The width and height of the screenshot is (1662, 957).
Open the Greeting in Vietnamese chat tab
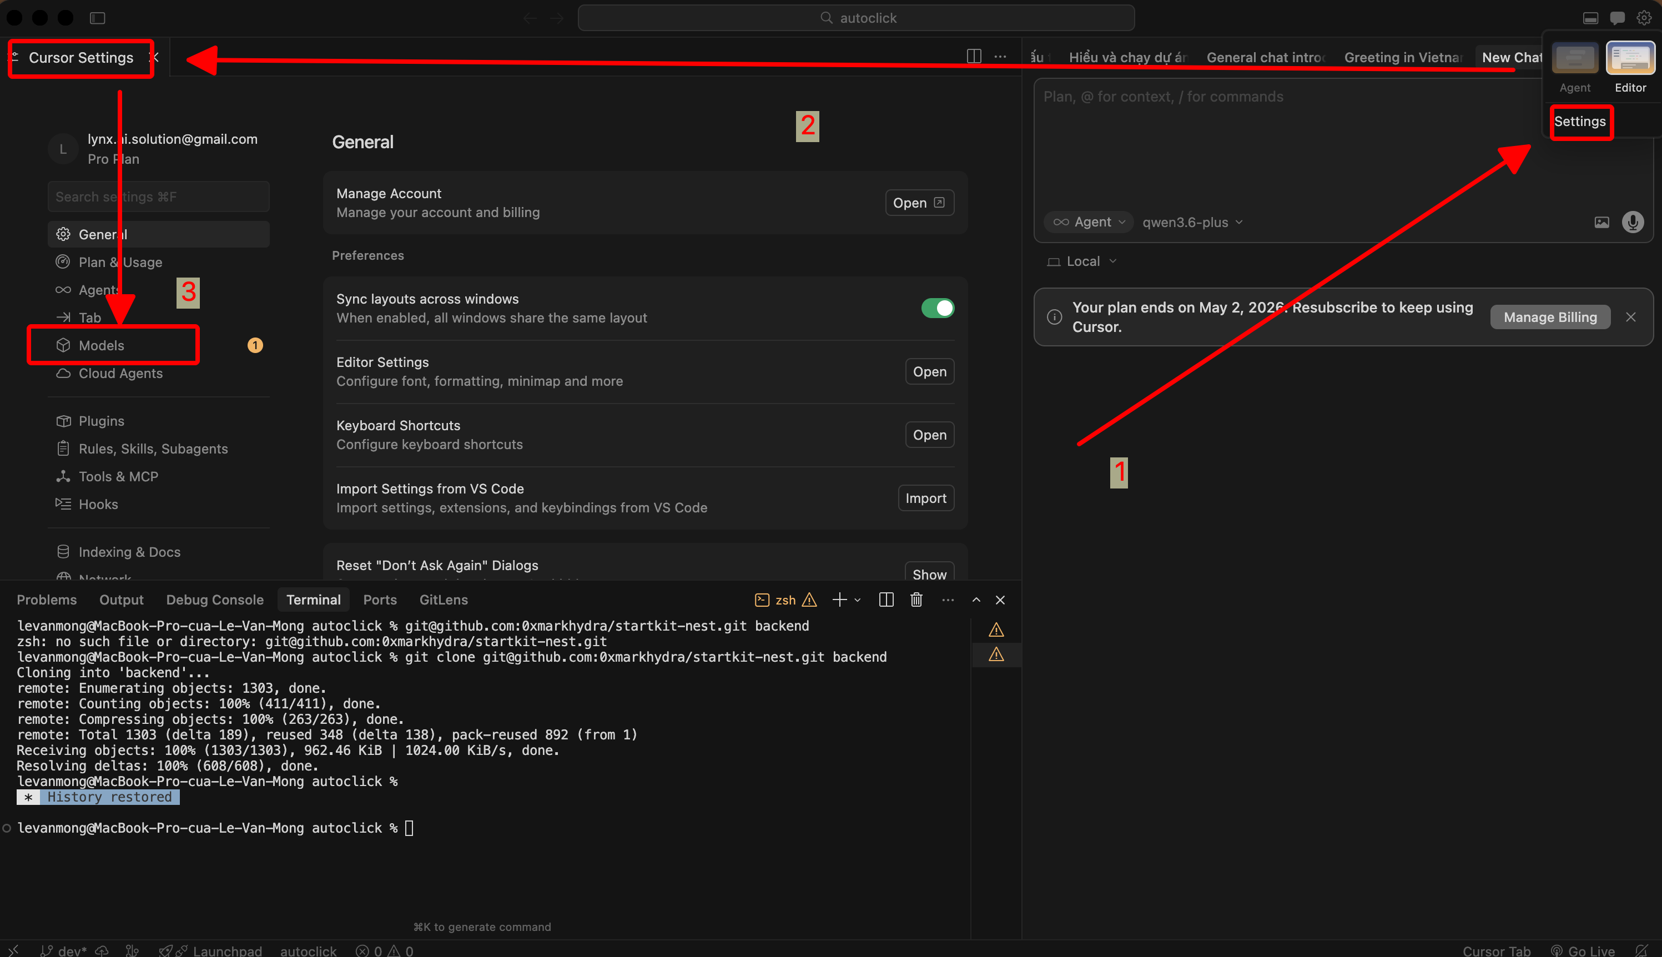1403,57
